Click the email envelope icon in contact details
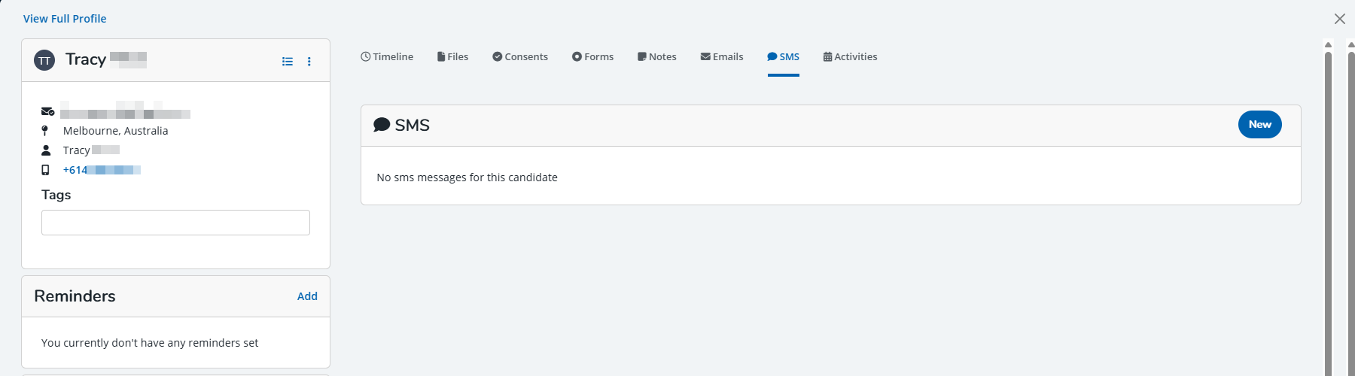 point(47,111)
